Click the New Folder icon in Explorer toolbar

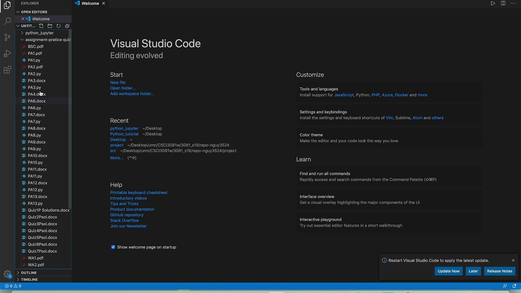[50, 26]
